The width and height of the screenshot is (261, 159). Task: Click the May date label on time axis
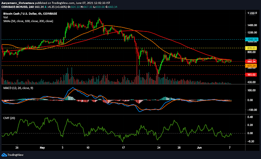[42, 148]
